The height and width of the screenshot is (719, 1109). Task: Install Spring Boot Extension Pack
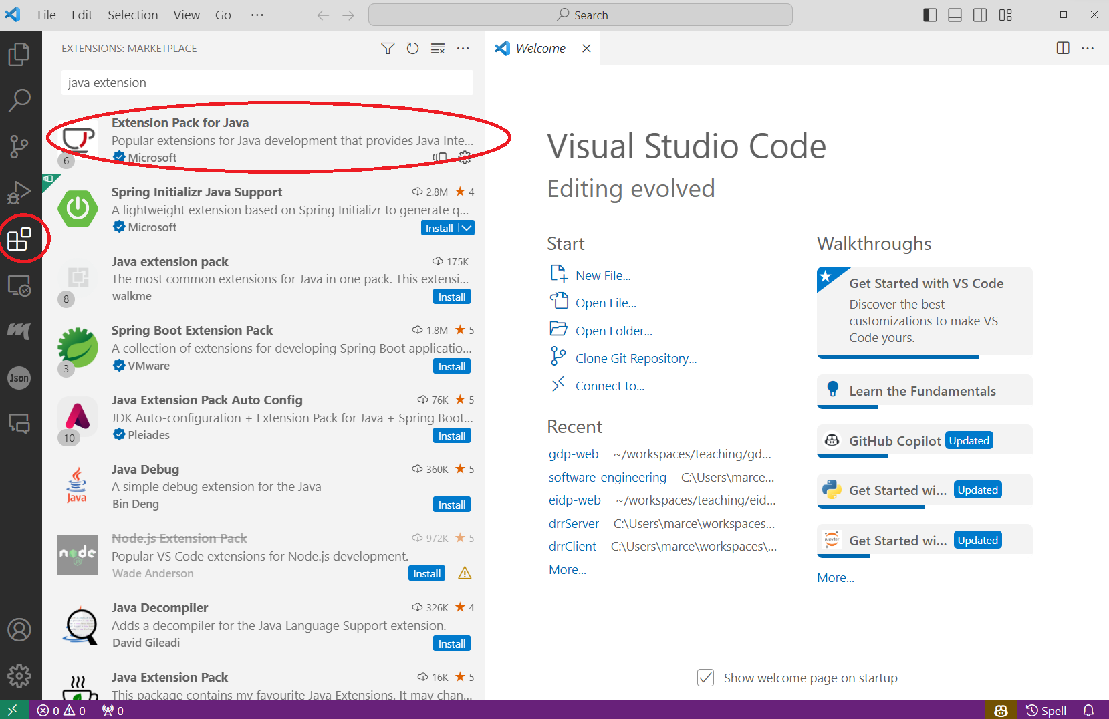452,366
